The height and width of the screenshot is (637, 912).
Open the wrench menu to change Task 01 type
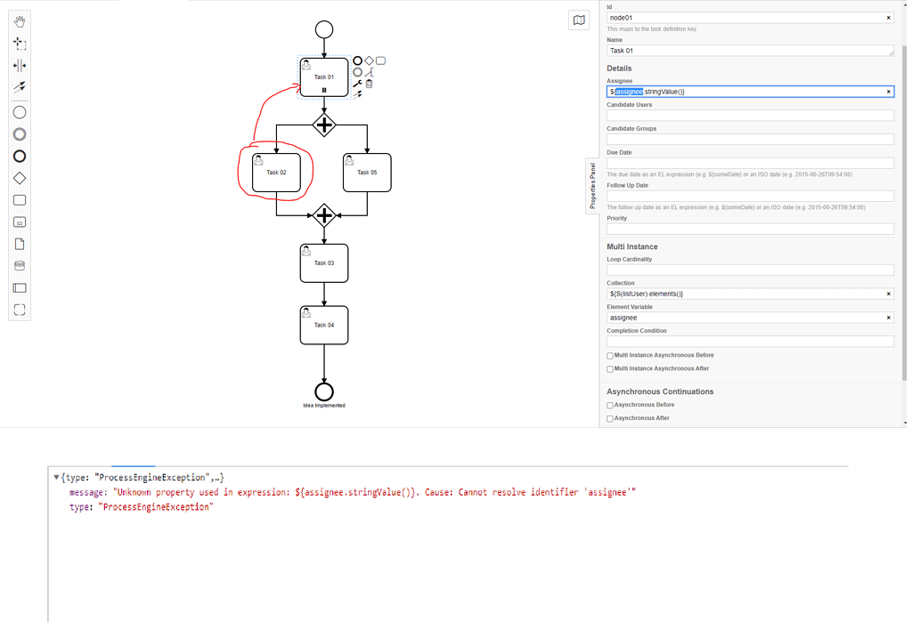[357, 82]
